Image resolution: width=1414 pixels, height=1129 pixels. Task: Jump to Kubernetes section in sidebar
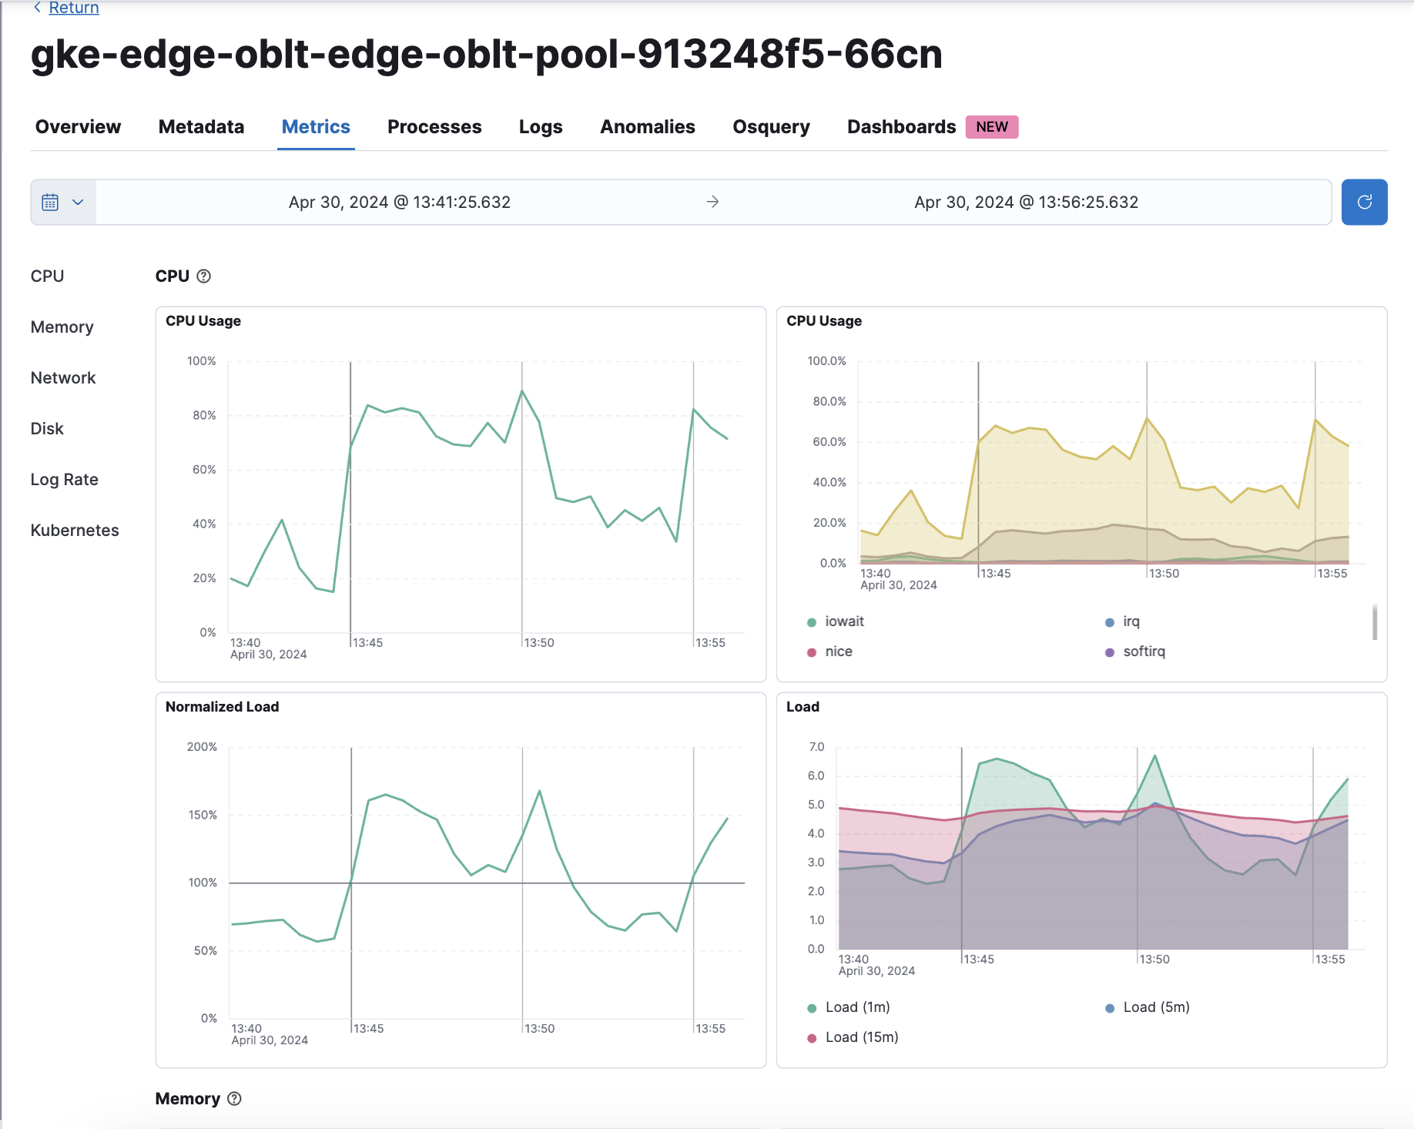(x=75, y=531)
